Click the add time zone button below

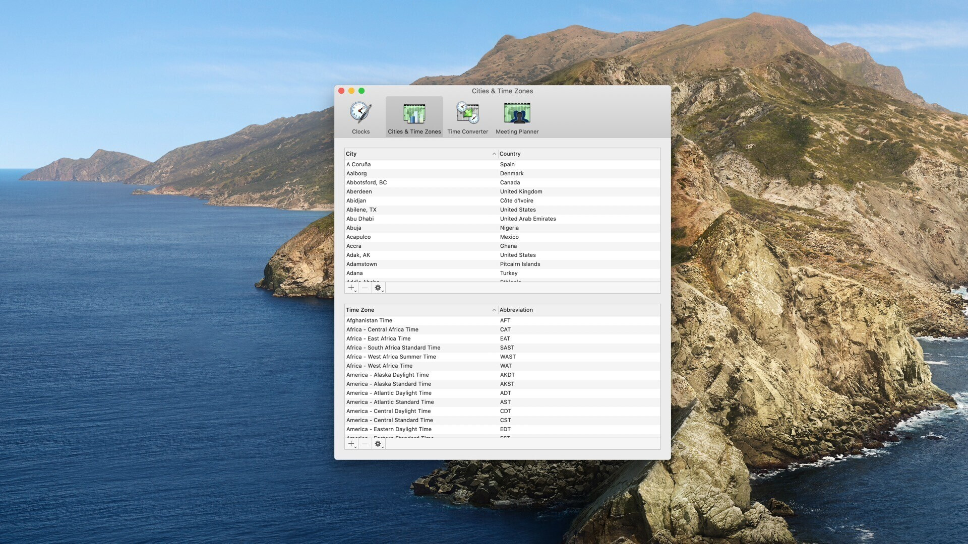pyautogui.click(x=351, y=444)
